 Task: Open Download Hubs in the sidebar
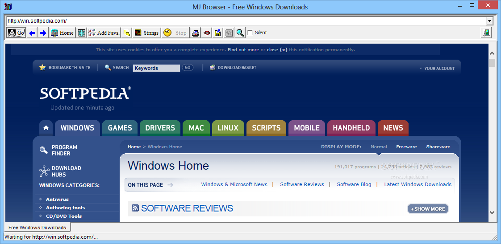point(60,171)
